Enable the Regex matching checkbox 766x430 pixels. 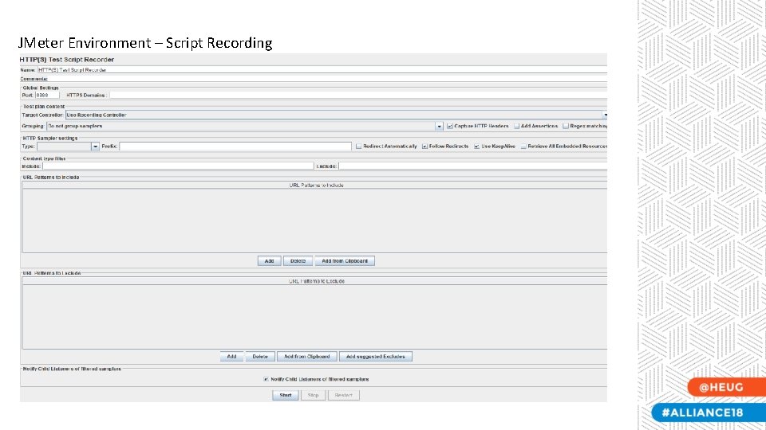[x=566, y=127]
